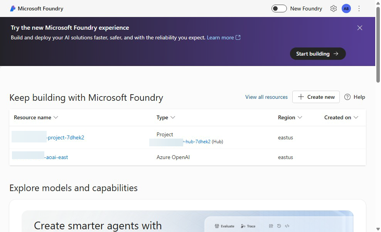
Task: Click the code brackets icon in preview card
Action: coord(287,226)
